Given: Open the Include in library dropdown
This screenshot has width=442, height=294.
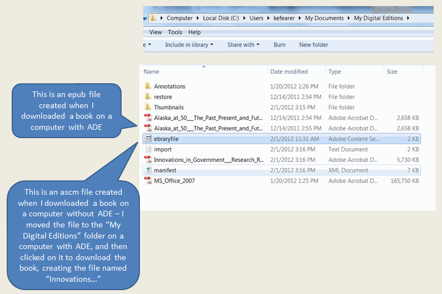Looking at the screenshot, I should pos(189,45).
